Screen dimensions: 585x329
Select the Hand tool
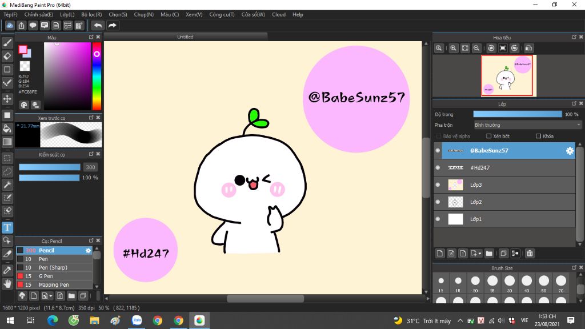pos(7,284)
